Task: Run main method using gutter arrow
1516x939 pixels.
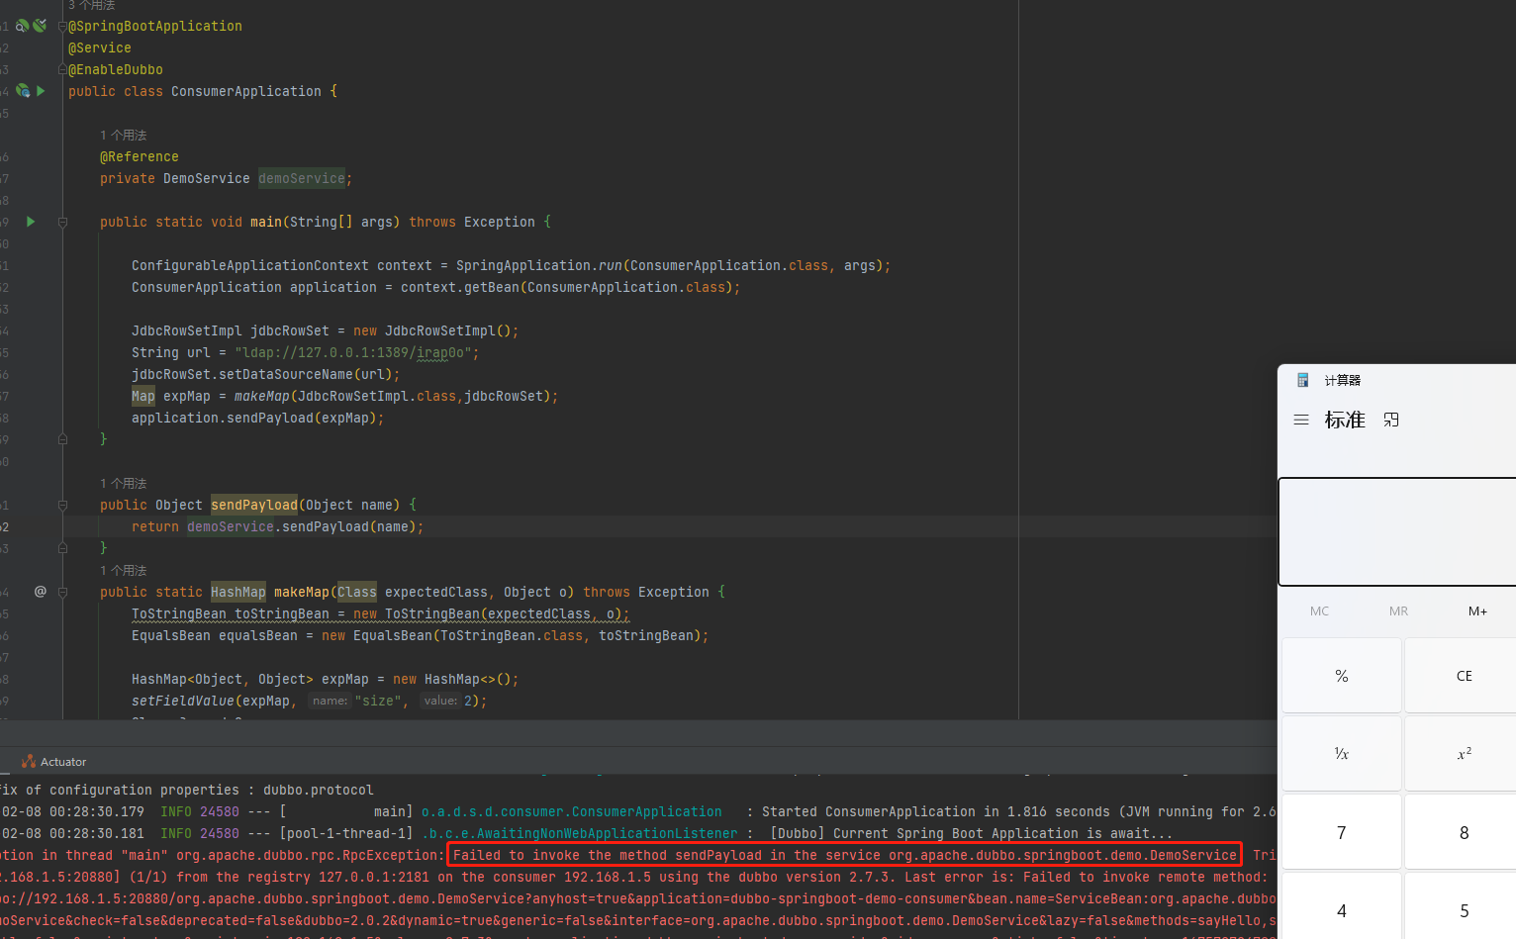Action: (x=31, y=222)
